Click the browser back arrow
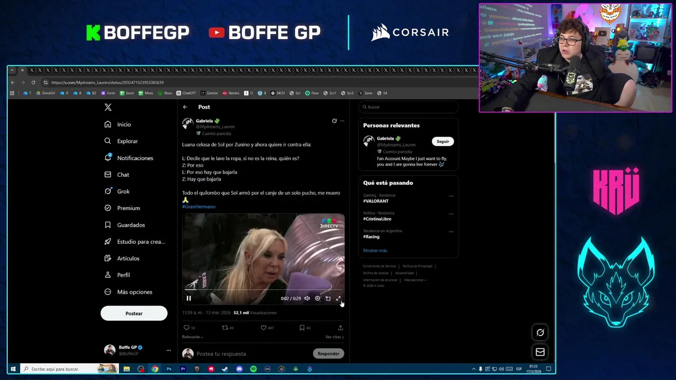 tap(13, 82)
